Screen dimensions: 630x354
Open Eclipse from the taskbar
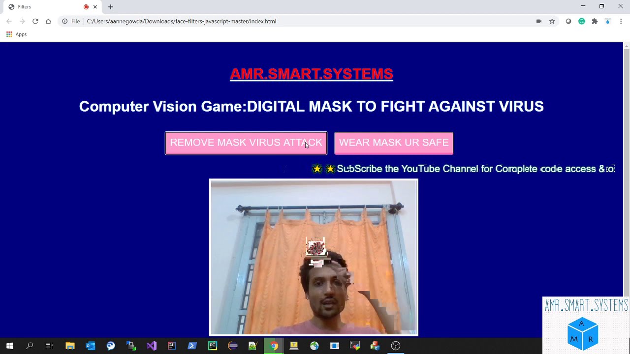(233, 346)
